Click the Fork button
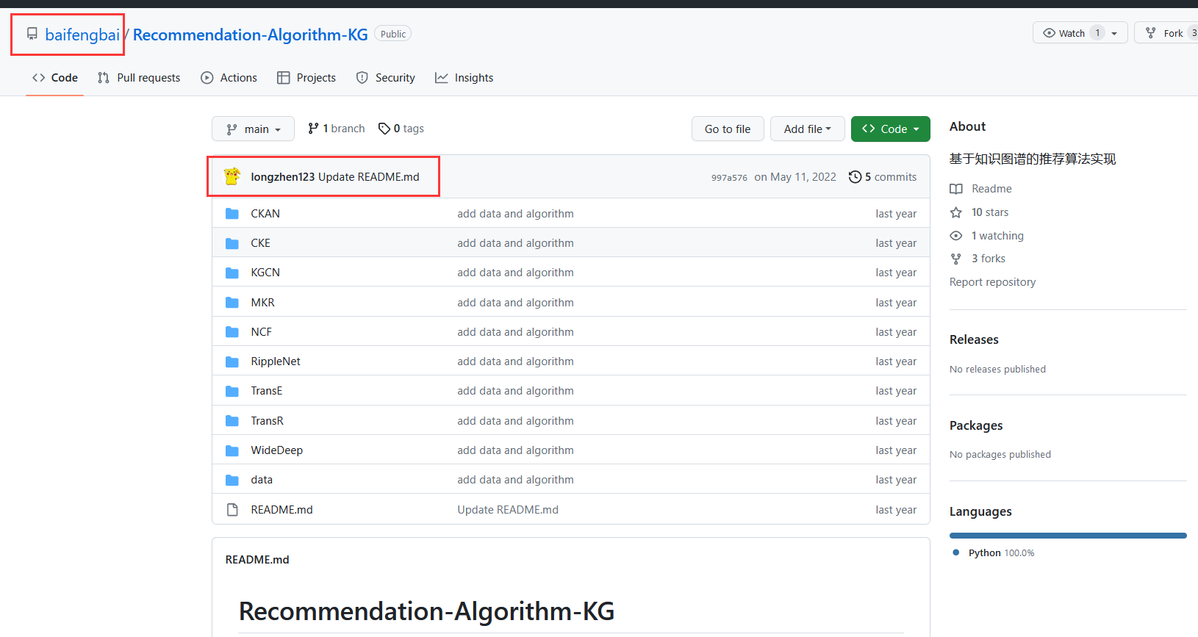This screenshot has height=637, width=1198. [1166, 33]
